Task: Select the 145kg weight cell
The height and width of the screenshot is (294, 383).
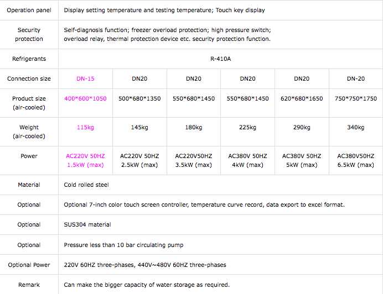Action: click(139, 127)
